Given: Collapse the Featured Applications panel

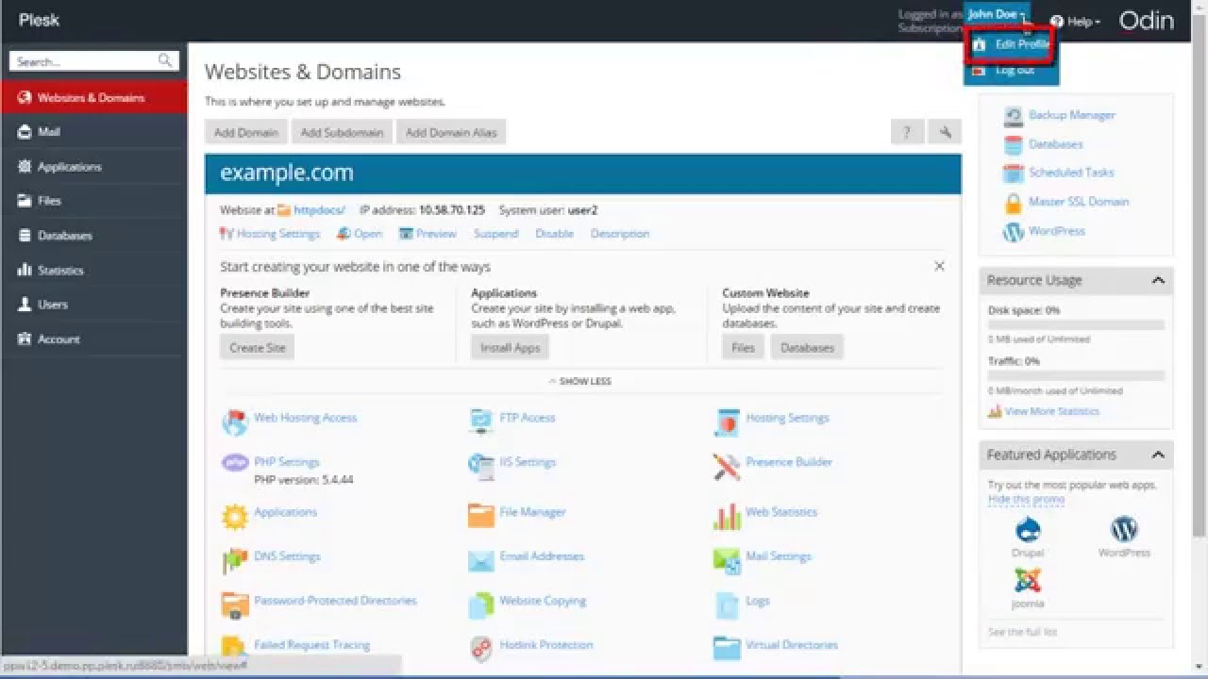Looking at the screenshot, I should 1158,455.
